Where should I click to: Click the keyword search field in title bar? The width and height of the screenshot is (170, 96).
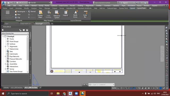tap(105, 3)
